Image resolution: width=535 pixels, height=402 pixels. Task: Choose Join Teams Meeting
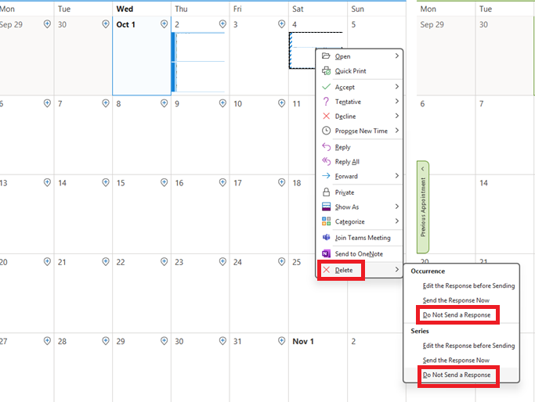[x=360, y=238]
